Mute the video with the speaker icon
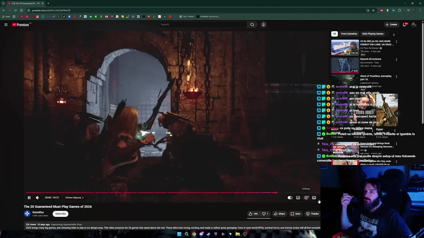Screen dimensions: 424x238 (x=37, y=198)
